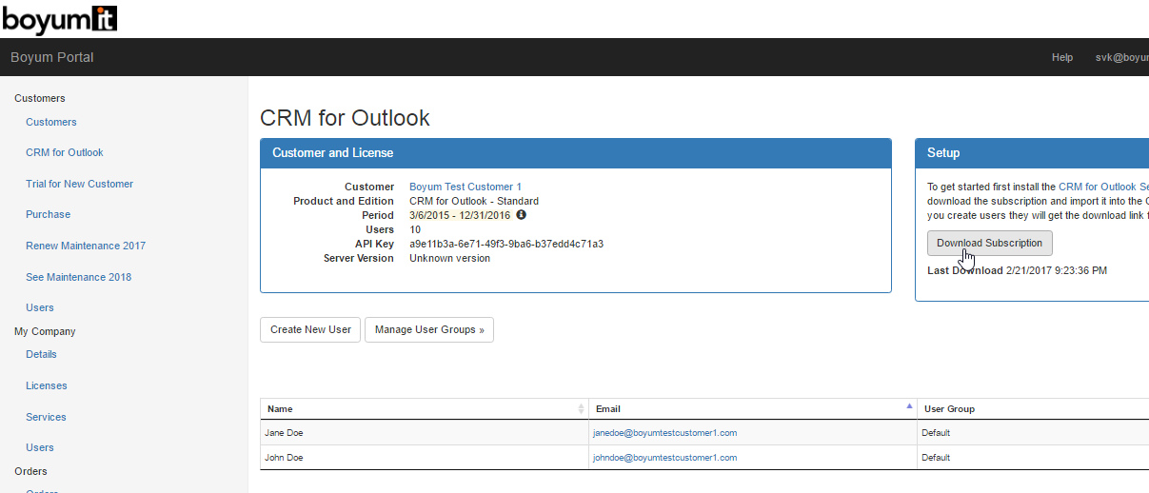The width and height of the screenshot is (1149, 493).
Task: Open Manage User Groups
Action: click(x=429, y=329)
